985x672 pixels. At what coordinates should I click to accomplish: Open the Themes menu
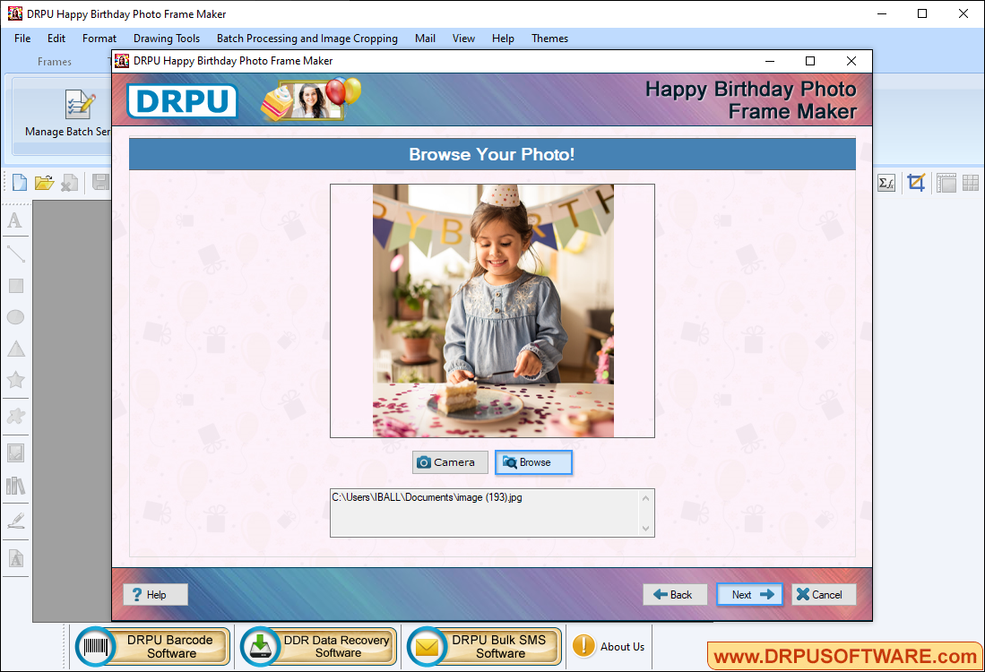pos(549,39)
